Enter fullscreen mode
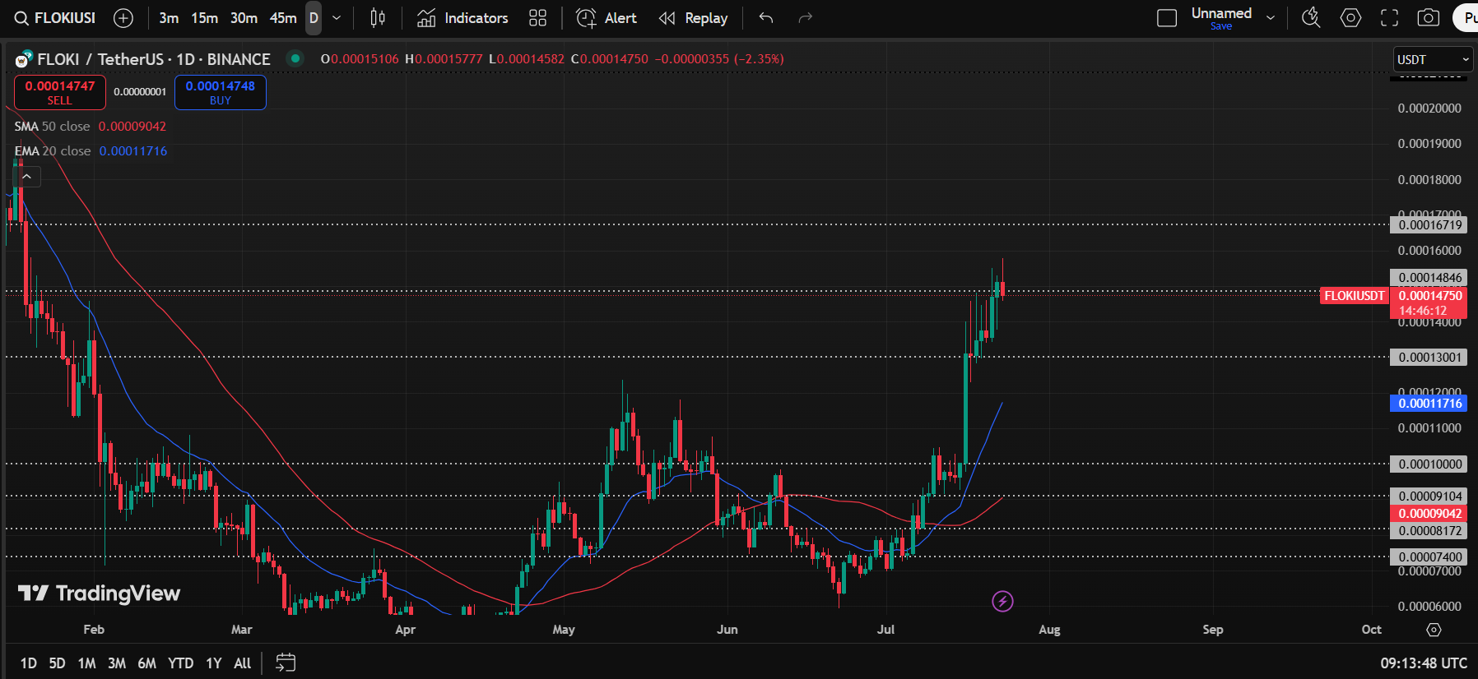The height and width of the screenshot is (679, 1478). coord(1390,18)
